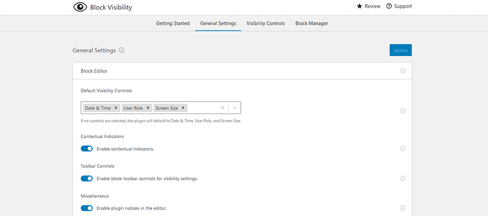Go to the Block Manager tab
The height and width of the screenshot is (216, 488).
click(311, 23)
